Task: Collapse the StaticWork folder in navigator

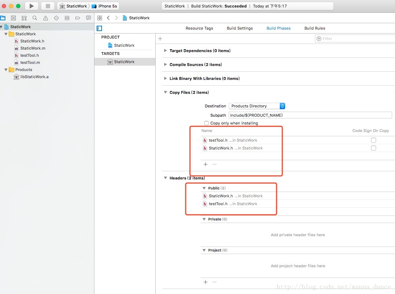Action: [6, 34]
